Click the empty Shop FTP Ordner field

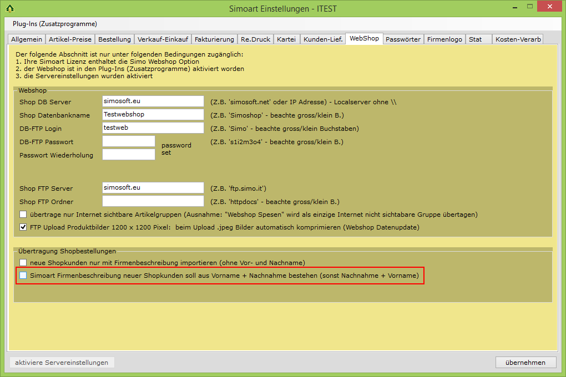(x=153, y=201)
